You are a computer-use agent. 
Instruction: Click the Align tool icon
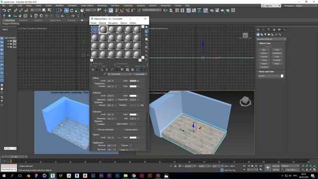coord(171,10)
